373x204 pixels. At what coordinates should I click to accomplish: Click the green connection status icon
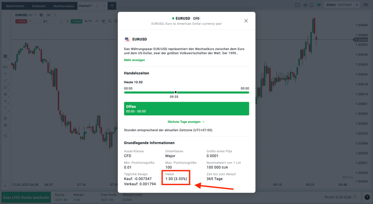[x=319, y=5]
